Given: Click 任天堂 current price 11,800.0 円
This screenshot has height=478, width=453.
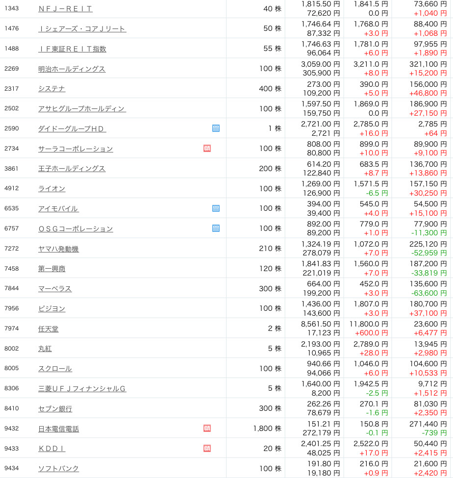Looking at the screenshot, I should [369, 324].
